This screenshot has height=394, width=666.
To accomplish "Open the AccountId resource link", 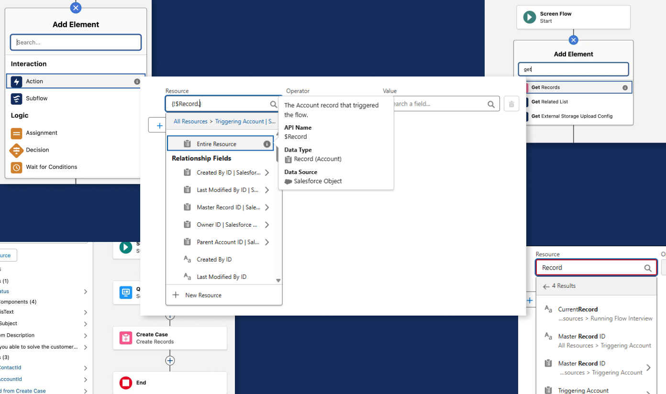I will 11,379.
